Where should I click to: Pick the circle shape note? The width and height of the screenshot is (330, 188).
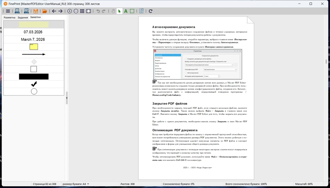[34, 91]
